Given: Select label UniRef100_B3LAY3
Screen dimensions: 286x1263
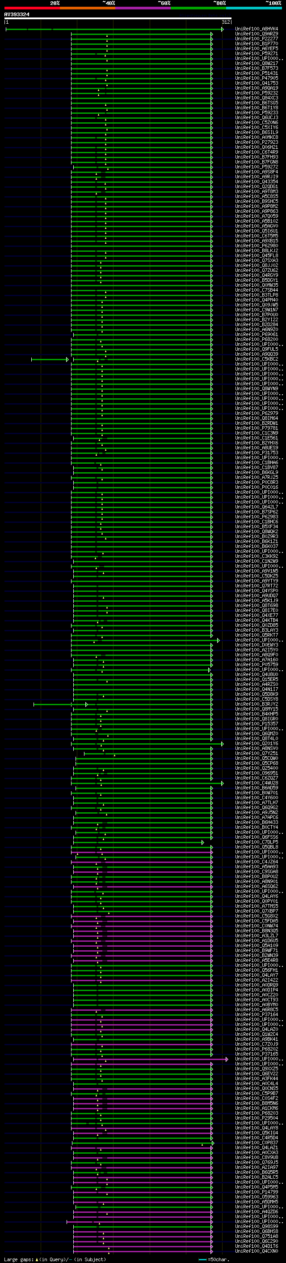Looking at the screenshot, I should pyautogui.click(x=257, y=629).
